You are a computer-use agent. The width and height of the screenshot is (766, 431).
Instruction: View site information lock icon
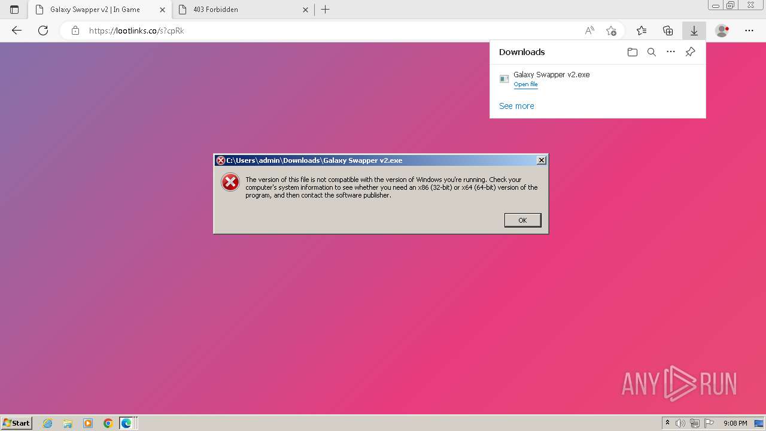tap(75, 31)
